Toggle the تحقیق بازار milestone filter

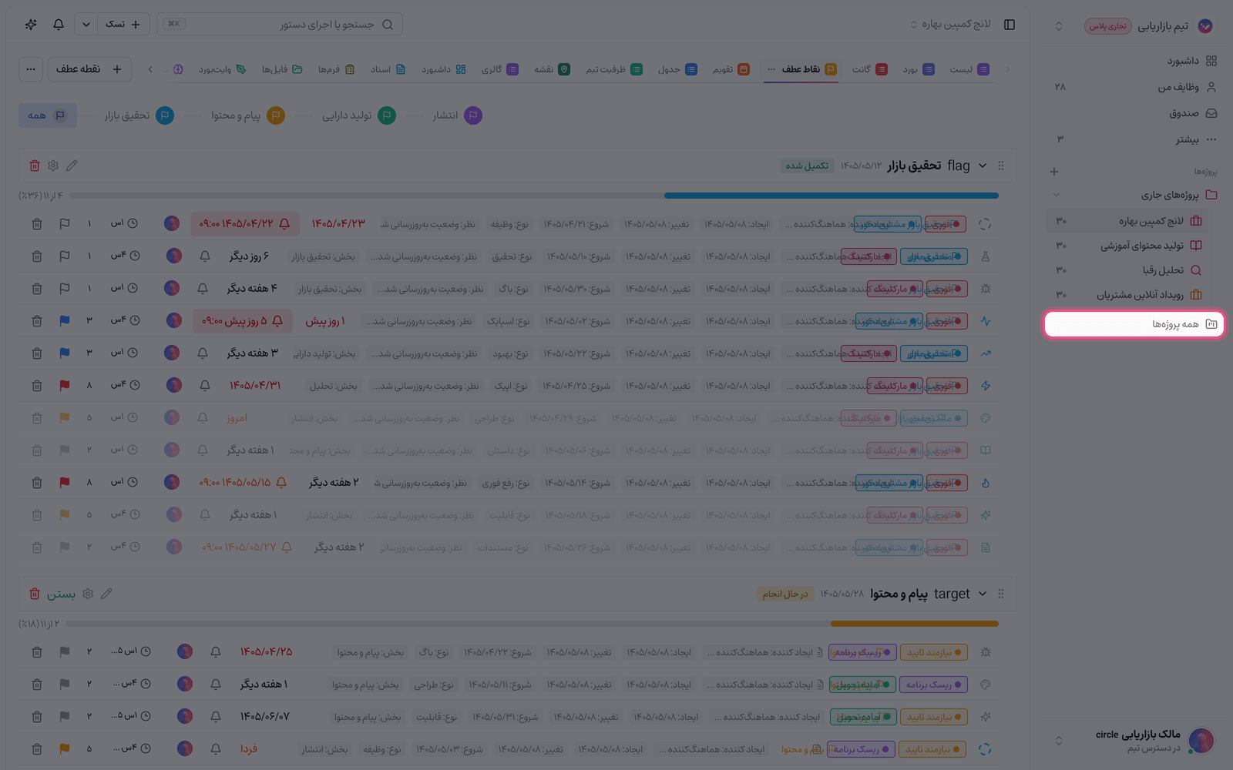139,115
